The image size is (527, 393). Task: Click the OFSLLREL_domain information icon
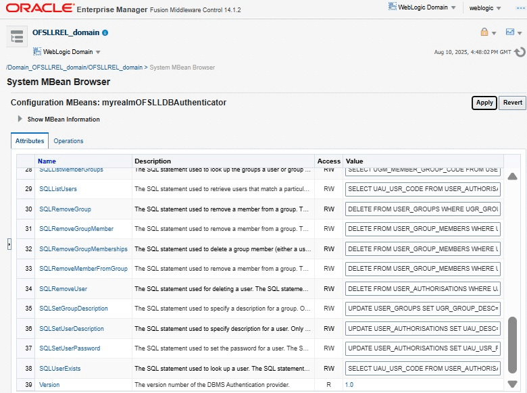point(105,32)
